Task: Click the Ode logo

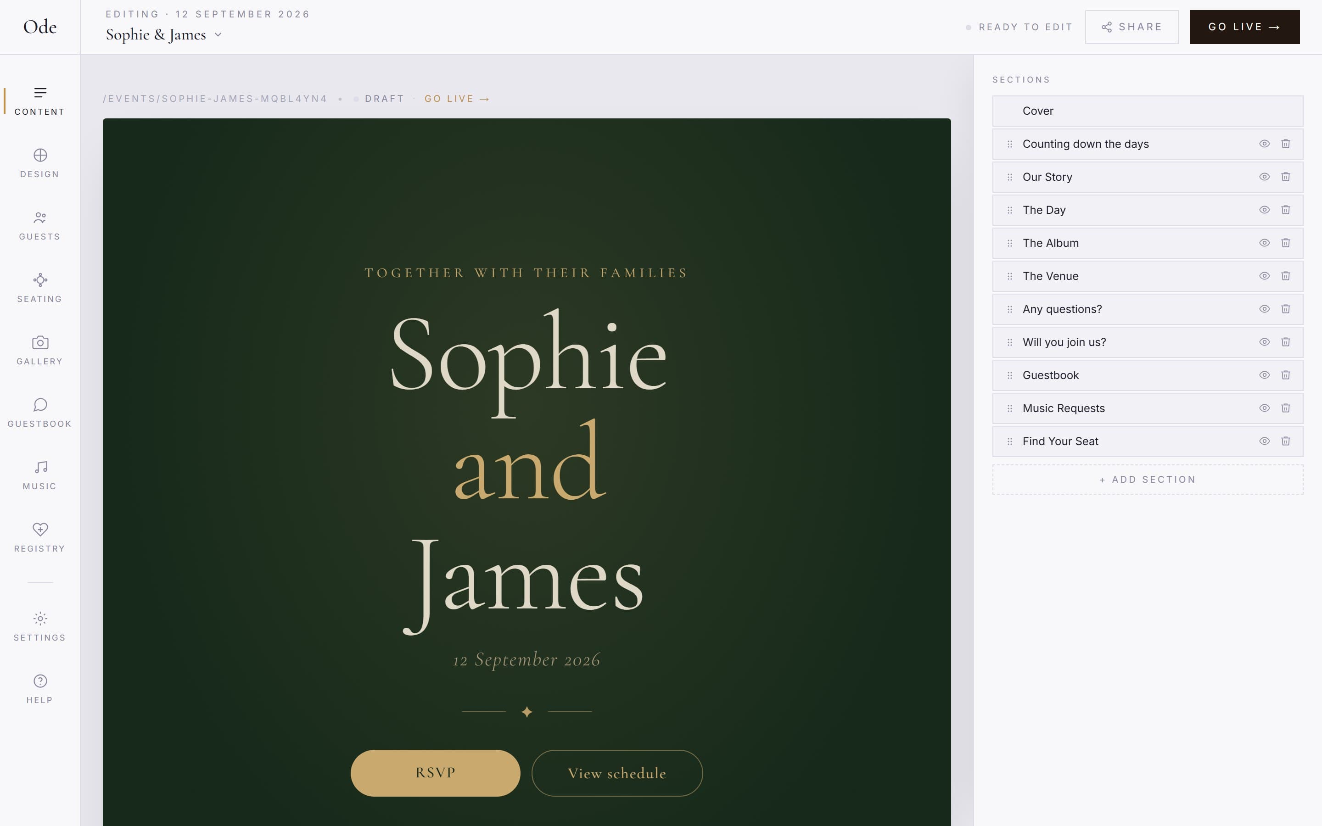Action: click(40, 27)
